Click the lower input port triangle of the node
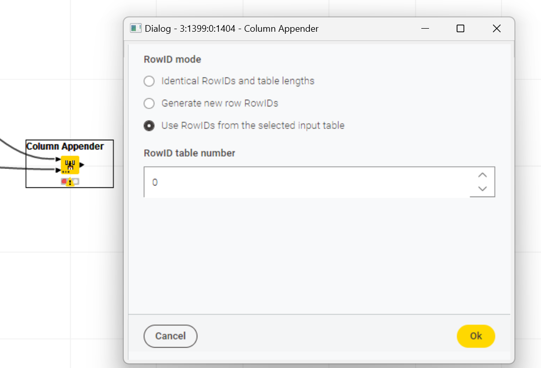Screen dimensions: 541x368 coord(58,170)
